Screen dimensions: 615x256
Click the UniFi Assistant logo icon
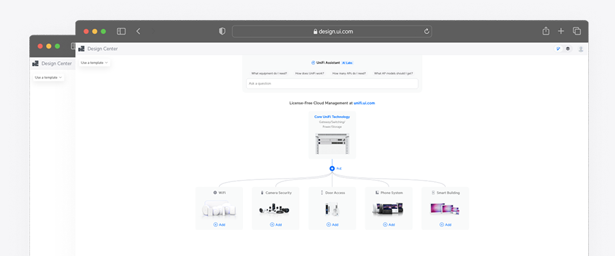[x=313, y=63]
